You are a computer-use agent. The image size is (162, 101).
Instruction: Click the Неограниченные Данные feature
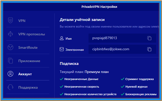(x=81, y=79)
